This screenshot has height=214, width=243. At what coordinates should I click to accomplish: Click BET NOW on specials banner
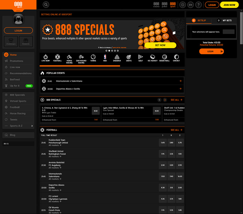[160, 45]
